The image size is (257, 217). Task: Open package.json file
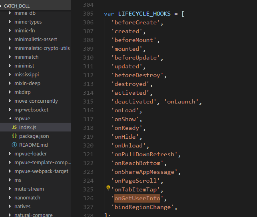[x=34, y=136]
